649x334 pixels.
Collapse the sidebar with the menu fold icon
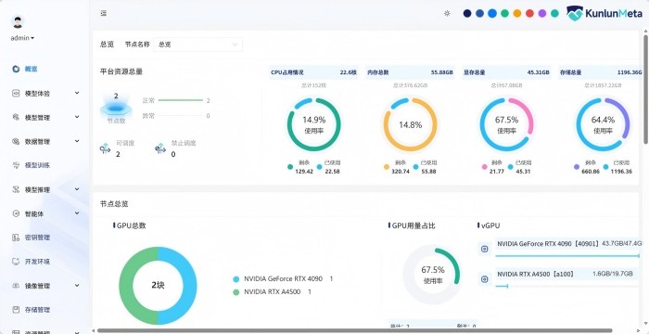[104, 13]
